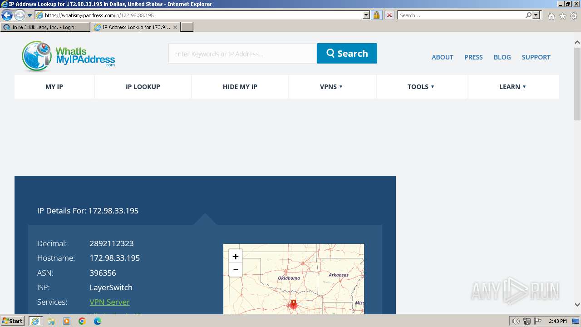View the security lock report icon
This screenshot has width=581, height=327.
[376, 15]
